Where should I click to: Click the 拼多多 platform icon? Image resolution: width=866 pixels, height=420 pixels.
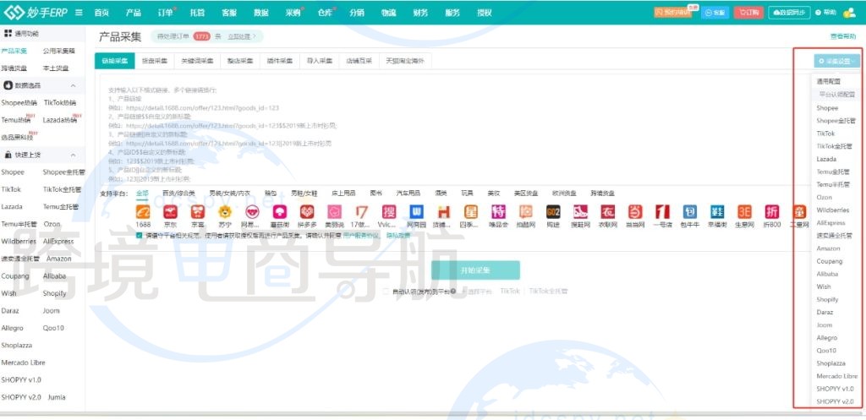coord(307,212)
